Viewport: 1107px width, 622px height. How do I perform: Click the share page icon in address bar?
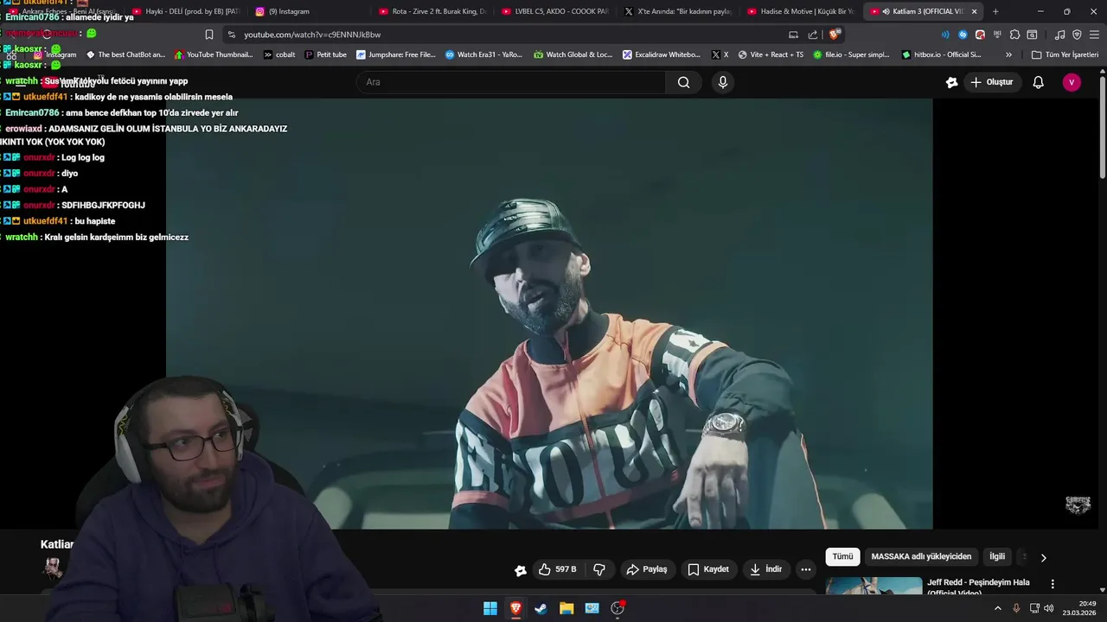tap(813, 35)
